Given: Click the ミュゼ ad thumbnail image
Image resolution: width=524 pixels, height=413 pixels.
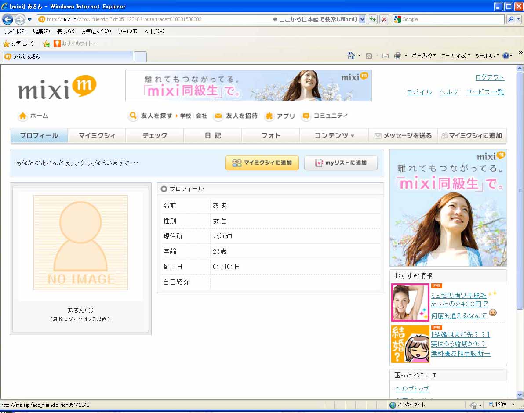Looking at the screenshot, I should tap(410, 302).
